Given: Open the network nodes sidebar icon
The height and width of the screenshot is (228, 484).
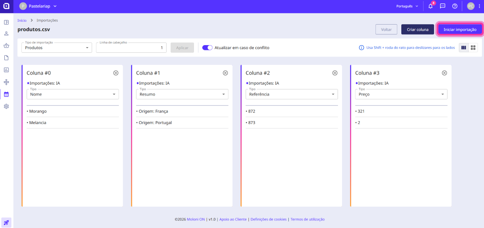Looking at the screenshot, I should [x=6, y=82].
